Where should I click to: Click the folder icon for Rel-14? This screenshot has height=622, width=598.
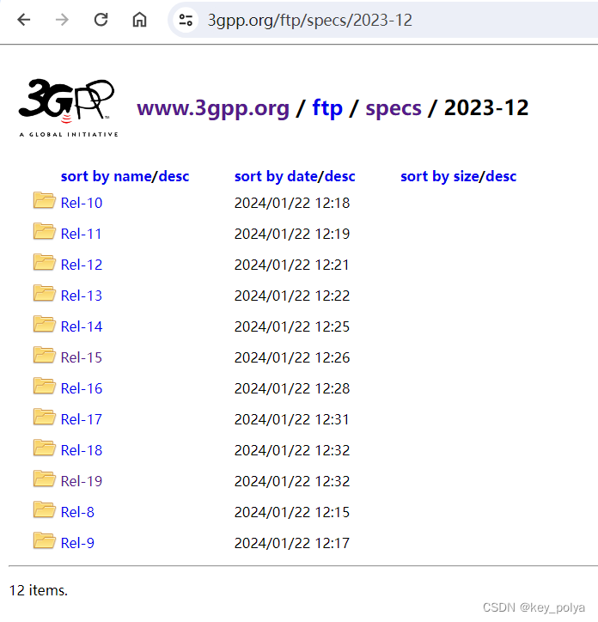pyautogui.click(x=44, y=324)
